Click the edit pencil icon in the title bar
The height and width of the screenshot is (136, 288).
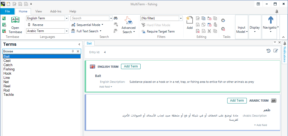pos(14,4)
